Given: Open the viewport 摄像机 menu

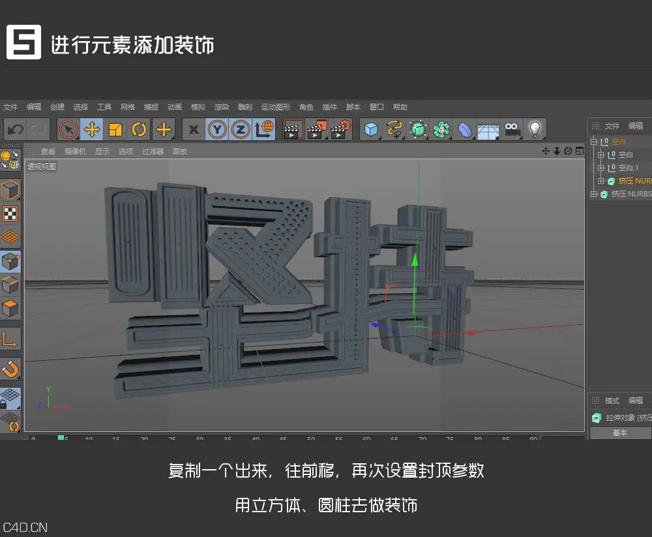Looking at the screenshot, I should pyautogui.click(x=75, y=151).
